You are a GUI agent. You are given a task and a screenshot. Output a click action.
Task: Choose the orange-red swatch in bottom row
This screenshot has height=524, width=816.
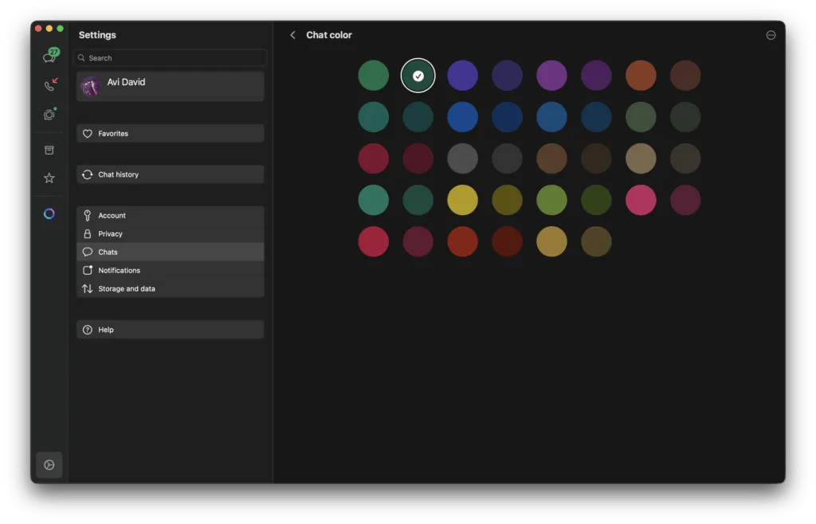click(463, 241)
